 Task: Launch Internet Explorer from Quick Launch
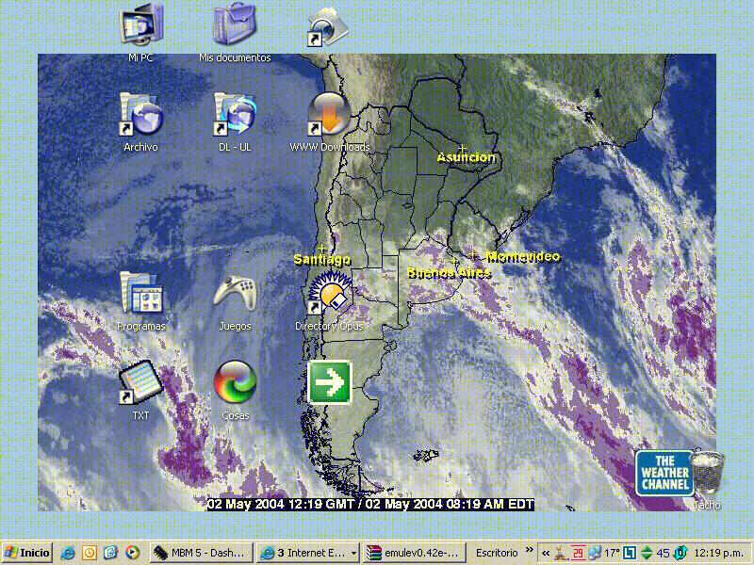(x=68, y=553)
